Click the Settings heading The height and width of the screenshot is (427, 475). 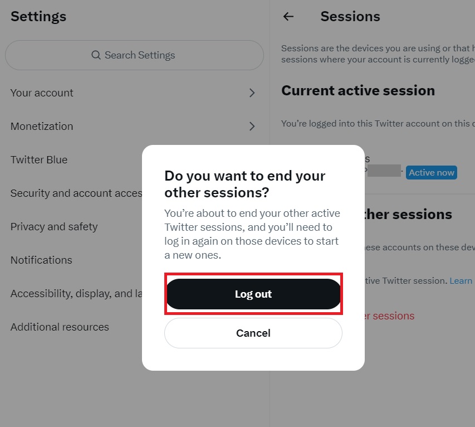tap(38, 16)
